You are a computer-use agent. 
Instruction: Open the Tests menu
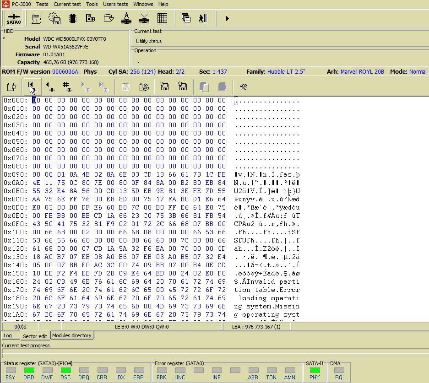[42, 4]
